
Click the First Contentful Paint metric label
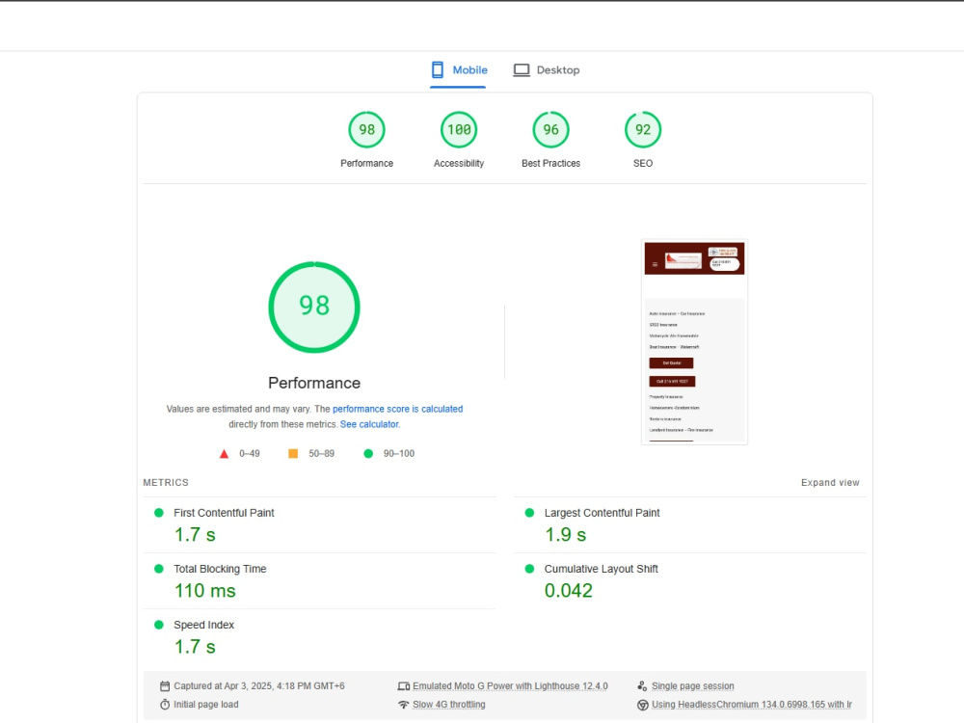(224, 513)
